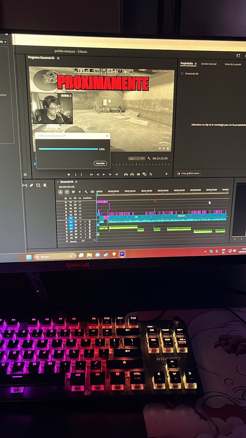246x438 pixels.
Task: Click the timeline timecode 00:00:00:00
Action: 67,187
